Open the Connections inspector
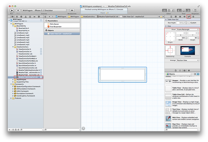Image resolution: width=208 pixels, height=142 pixels. point(193,17)
